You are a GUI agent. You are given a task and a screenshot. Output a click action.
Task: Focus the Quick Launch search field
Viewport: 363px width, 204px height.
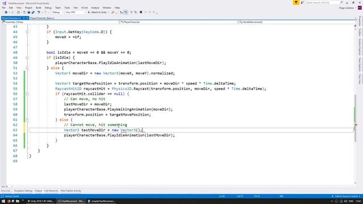click(324, 2)
